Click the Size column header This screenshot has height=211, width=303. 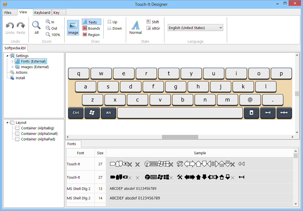point(100,153)
